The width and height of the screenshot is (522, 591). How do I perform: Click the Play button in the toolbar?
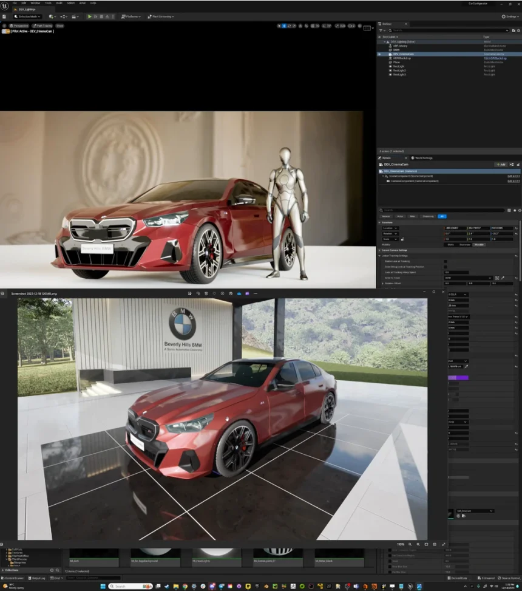[x=89, y=16]
